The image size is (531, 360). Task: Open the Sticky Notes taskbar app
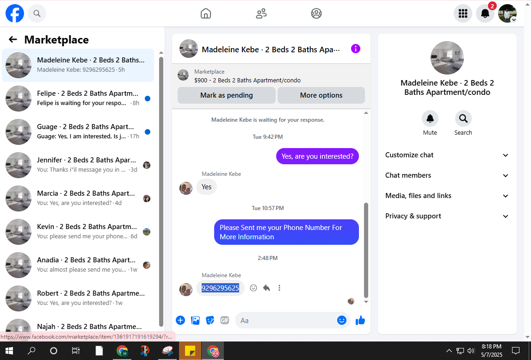pos(190,351)
